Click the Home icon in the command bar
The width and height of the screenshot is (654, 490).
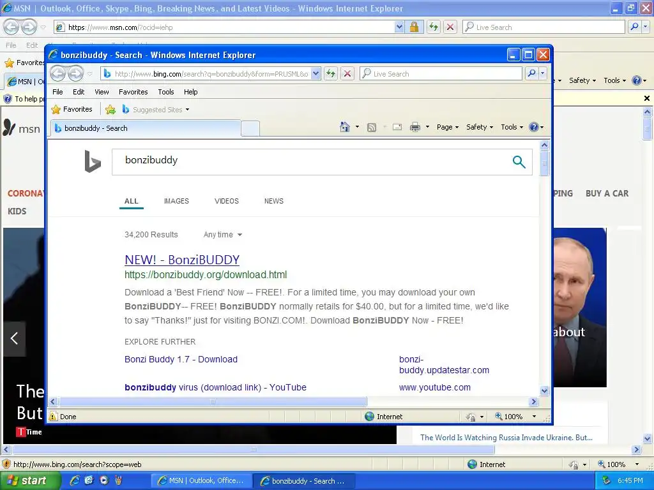[x=344, y=127]
